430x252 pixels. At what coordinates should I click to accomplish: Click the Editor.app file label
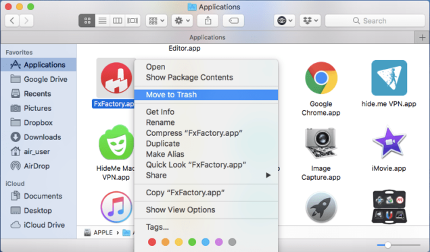click(185, 49)
